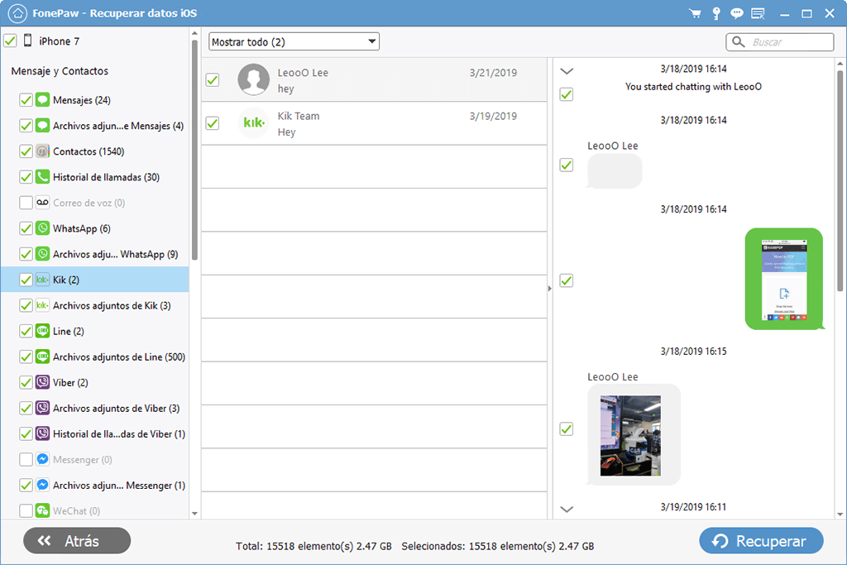Click the Archivos adjuntos de Kik icon
This screenshot has width=847, height=565.
coord(43,305)
